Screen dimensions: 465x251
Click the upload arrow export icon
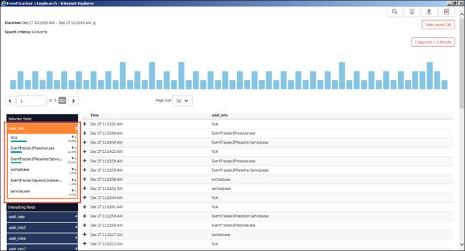429,12
